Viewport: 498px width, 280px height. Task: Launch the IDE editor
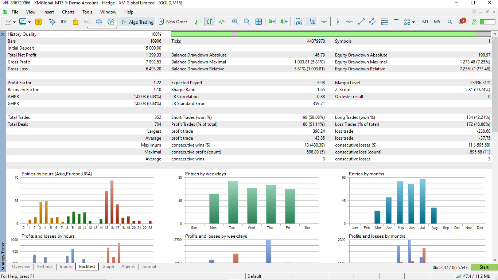(x=64, y=22)
